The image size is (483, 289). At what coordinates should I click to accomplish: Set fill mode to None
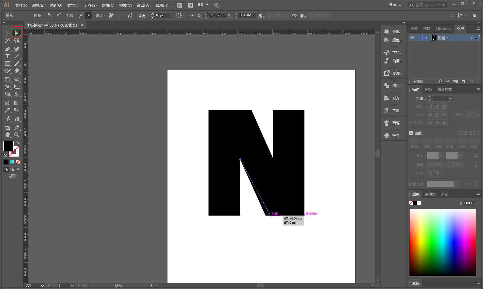coord(18,162)
